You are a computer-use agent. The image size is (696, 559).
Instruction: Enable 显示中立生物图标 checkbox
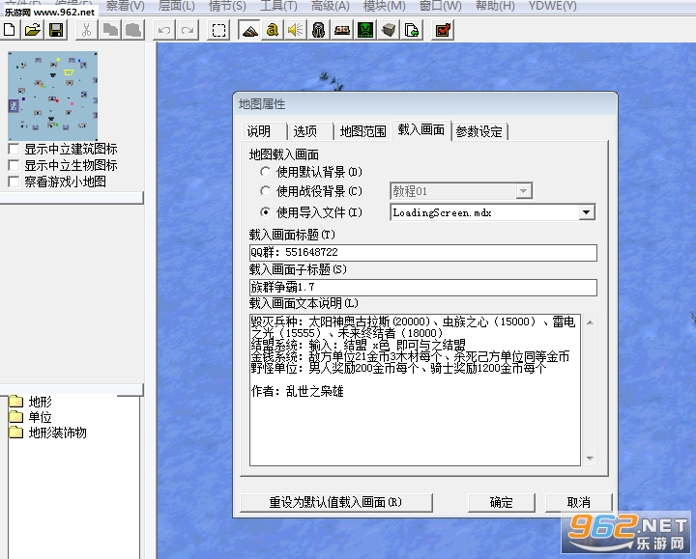tap(14, 165)
